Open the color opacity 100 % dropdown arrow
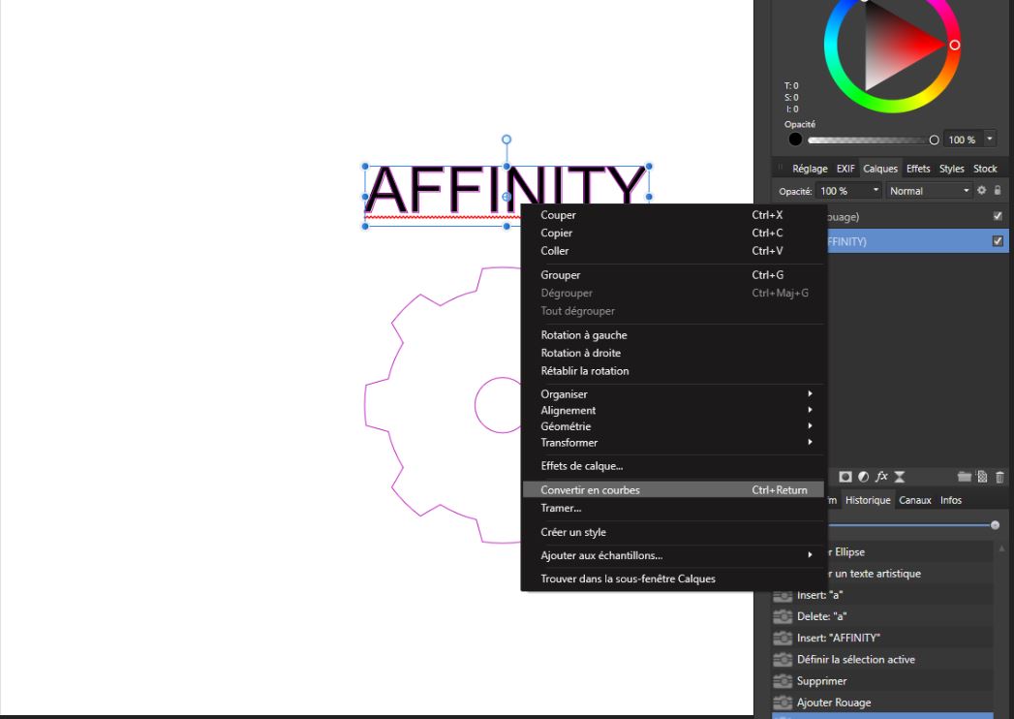This screenshot has height=719, width=1014. point(989,140)
